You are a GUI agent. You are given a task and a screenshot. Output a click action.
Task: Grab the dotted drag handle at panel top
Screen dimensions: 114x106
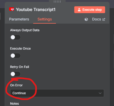[57, 2]
